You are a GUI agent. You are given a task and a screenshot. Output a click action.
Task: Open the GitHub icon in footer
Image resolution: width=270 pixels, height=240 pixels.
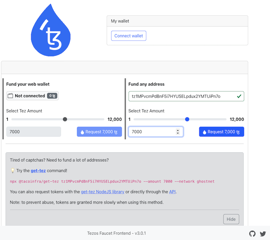point(252,234)
